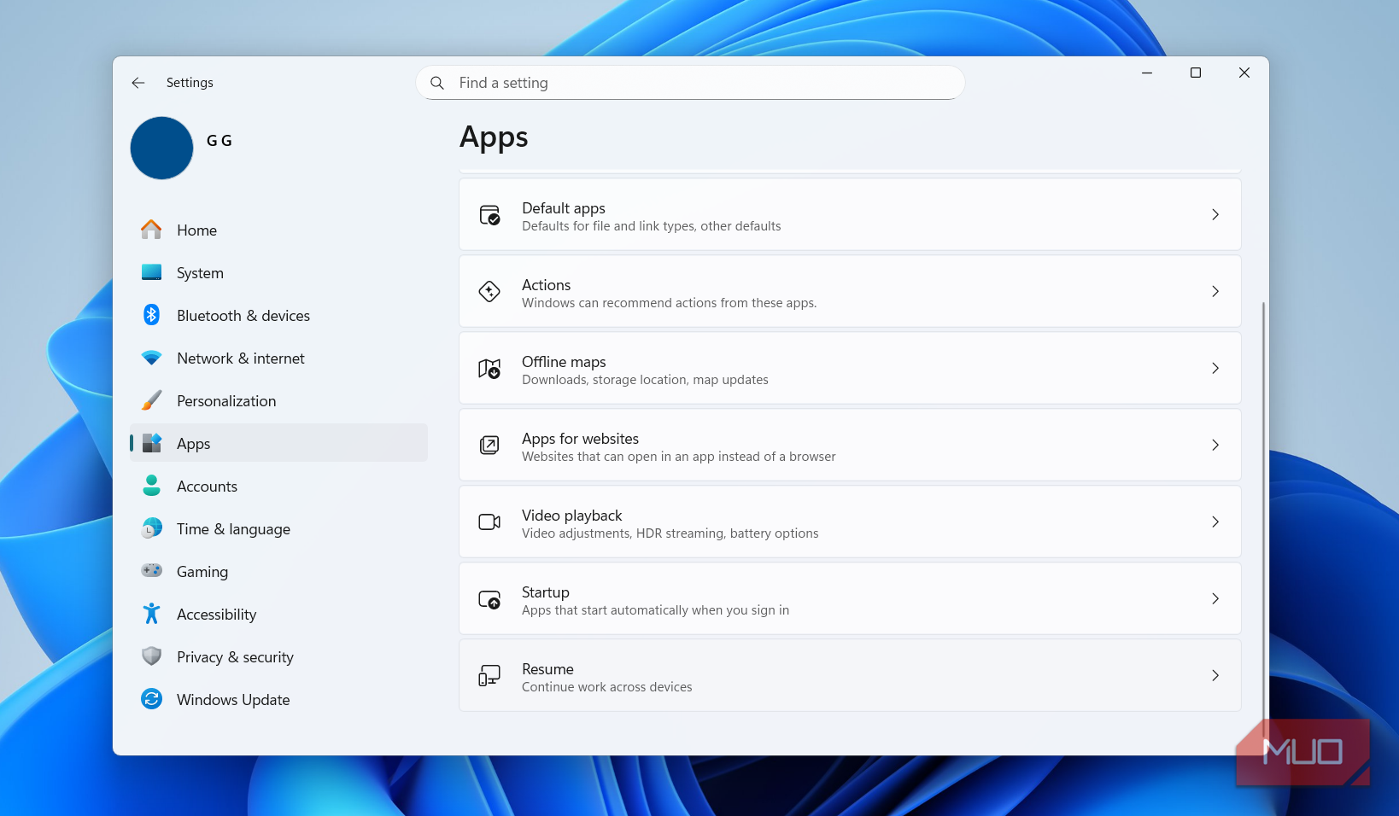Open the Video playback title

click(x=572, y=516)
